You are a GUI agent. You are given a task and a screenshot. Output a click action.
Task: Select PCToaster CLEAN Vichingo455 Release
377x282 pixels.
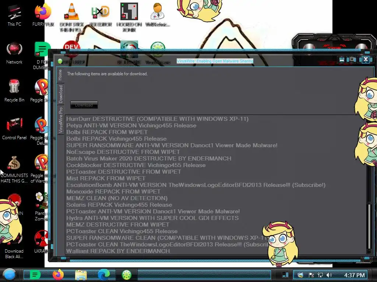click(x=122, y=231)
